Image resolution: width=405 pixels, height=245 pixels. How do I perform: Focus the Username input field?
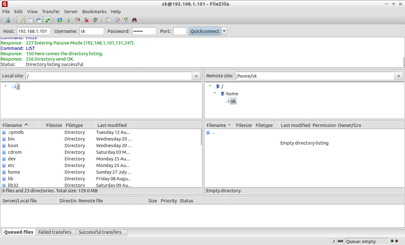[91, 31]
